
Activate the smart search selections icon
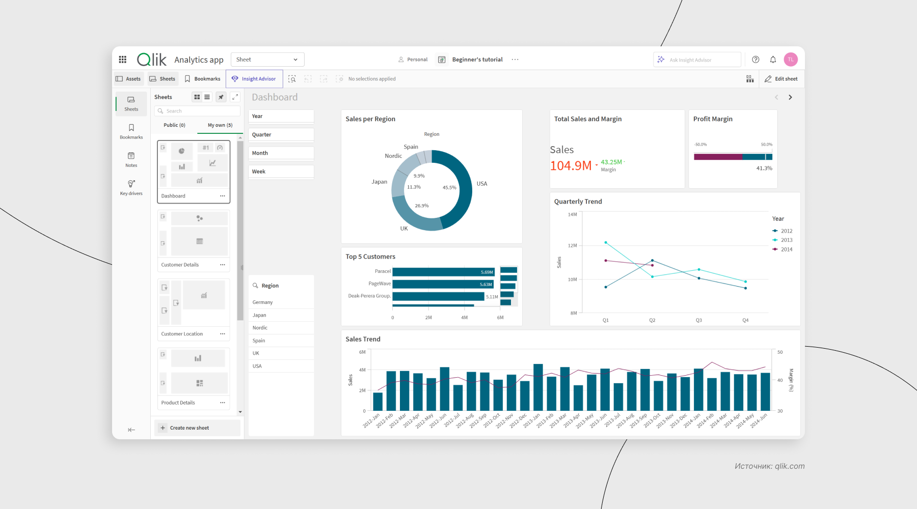[x=292, y=79]
